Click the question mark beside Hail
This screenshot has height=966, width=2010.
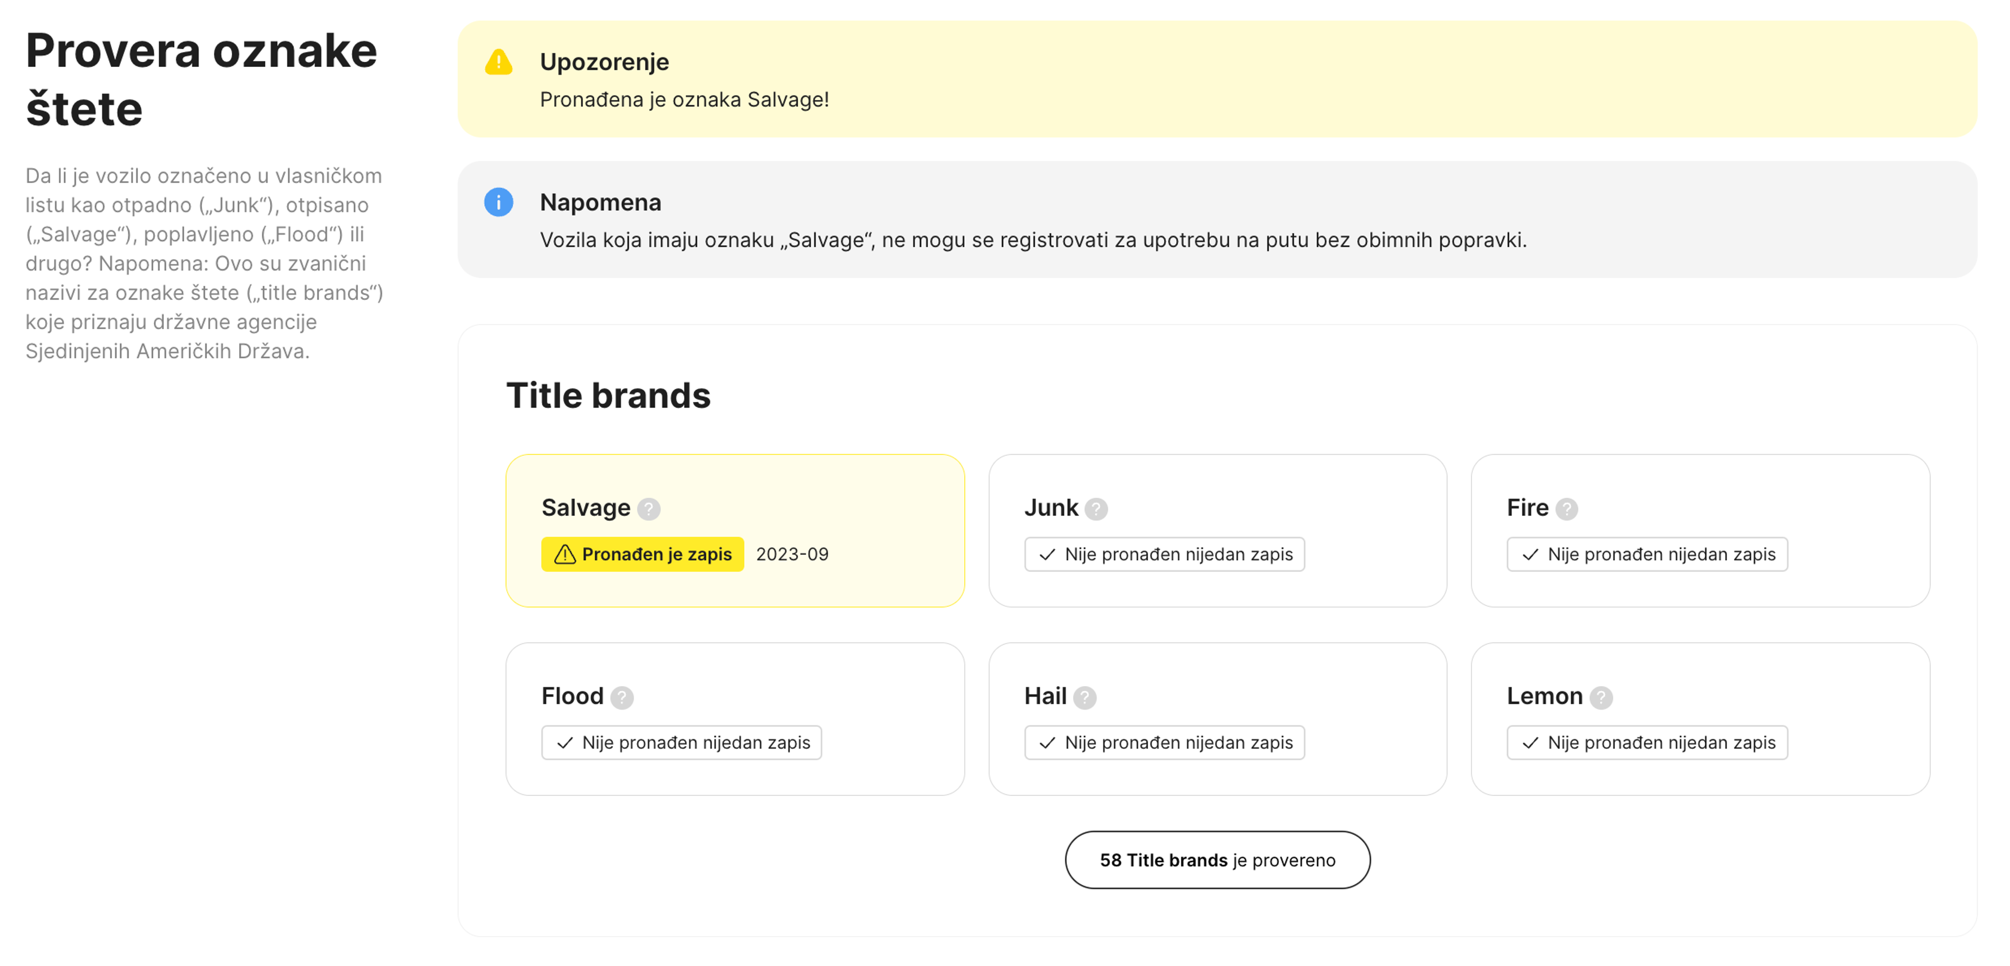pos(1084,697)
